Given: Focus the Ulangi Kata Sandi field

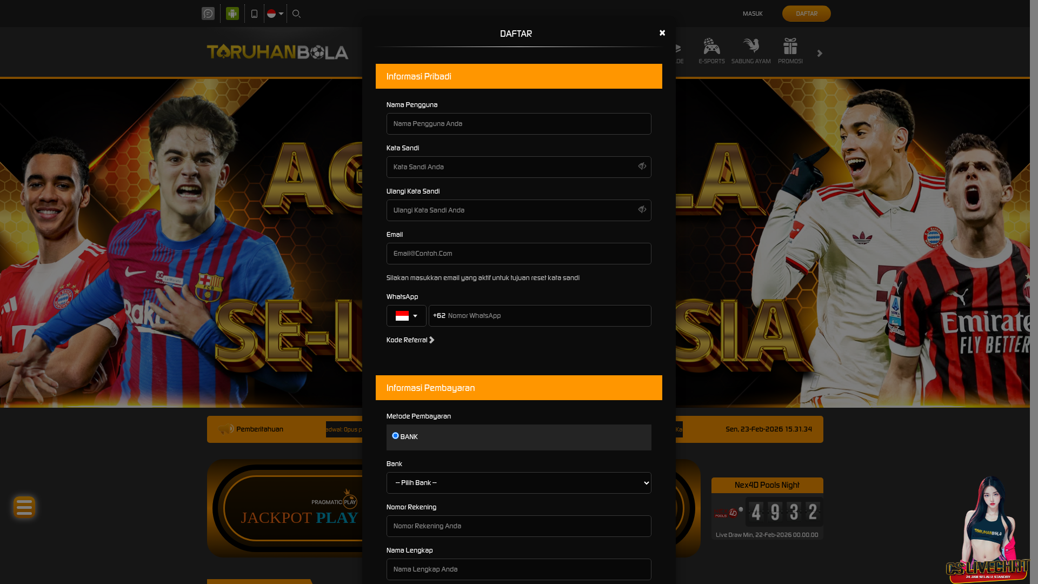Looking at the screenshot, I should tap(519, 210).
